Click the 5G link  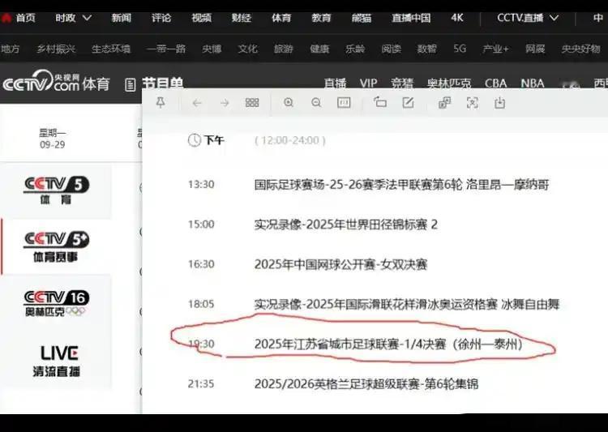(460, 49)
